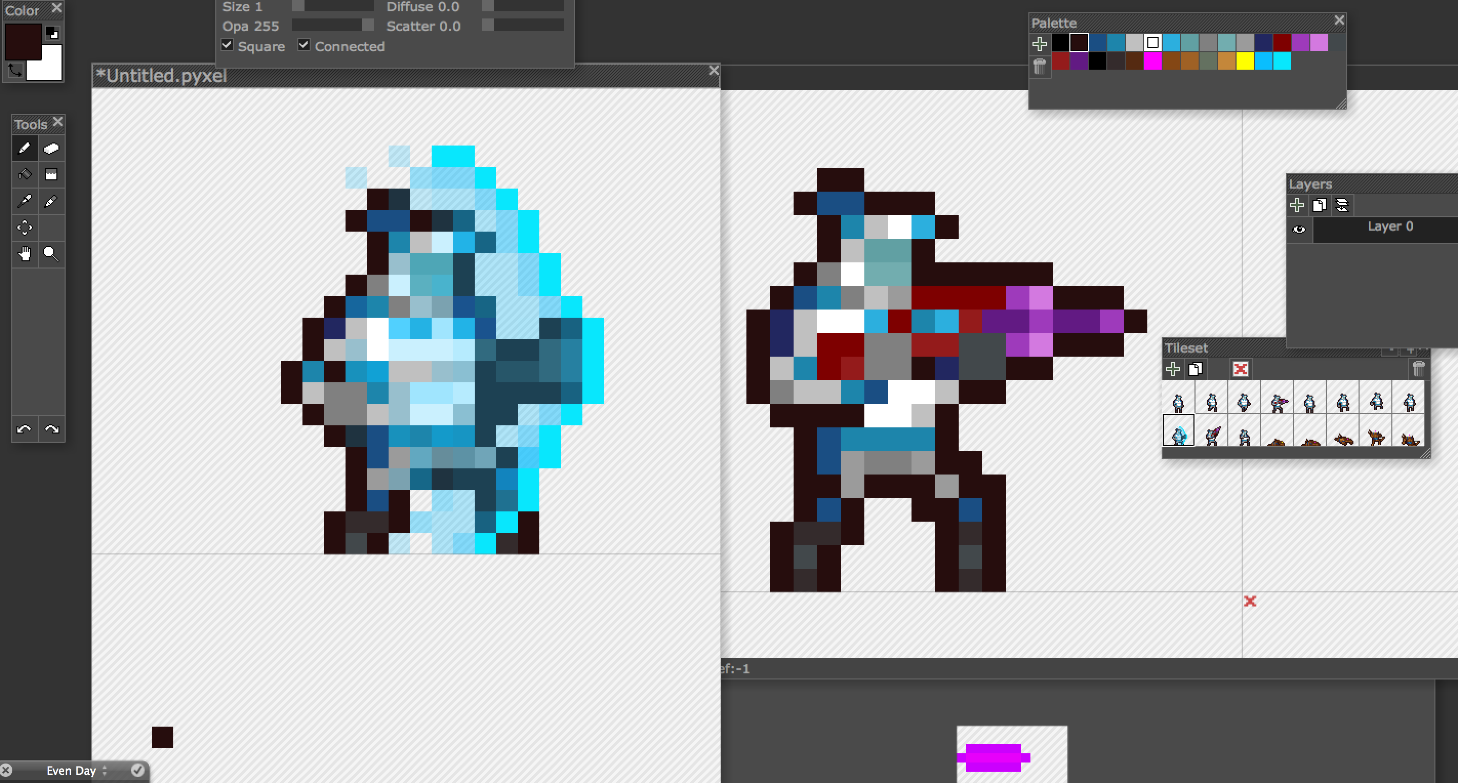This screenshot has width=1458, height=783.
Task: Select the Eraser tool
Action: coord(51,149)
